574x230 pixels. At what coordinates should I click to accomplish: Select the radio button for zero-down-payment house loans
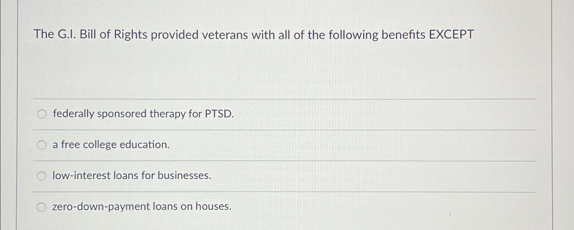pyautogui.click(x=42, y=207)
